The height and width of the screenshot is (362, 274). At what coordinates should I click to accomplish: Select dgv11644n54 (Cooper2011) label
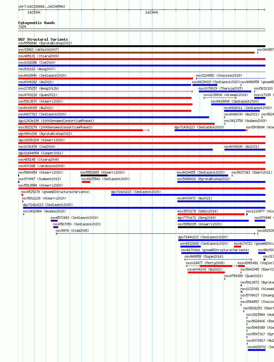(41, 153)
